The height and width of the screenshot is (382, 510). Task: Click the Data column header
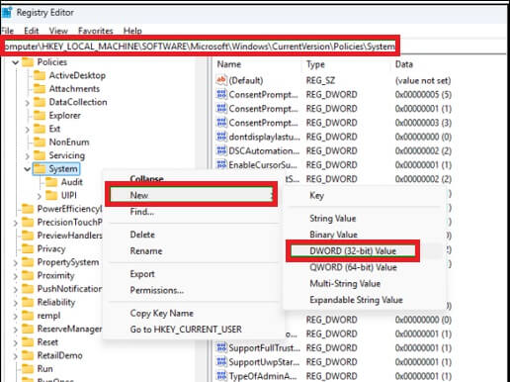(404, 64)
